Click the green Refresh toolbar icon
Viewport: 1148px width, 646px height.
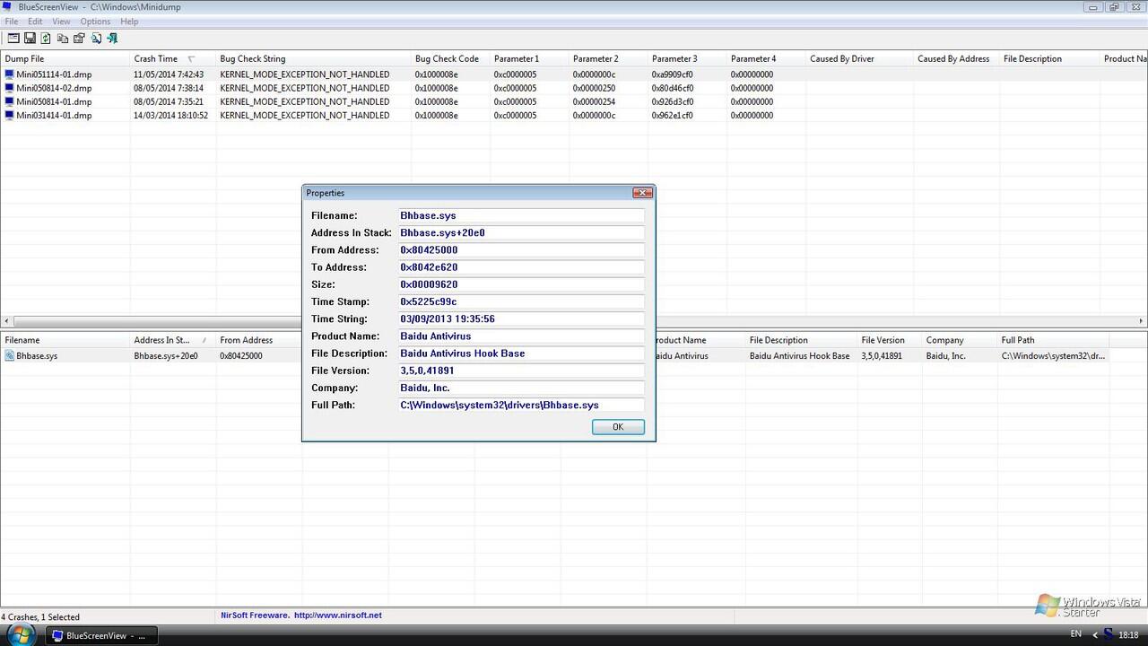(x=46, y=38)
